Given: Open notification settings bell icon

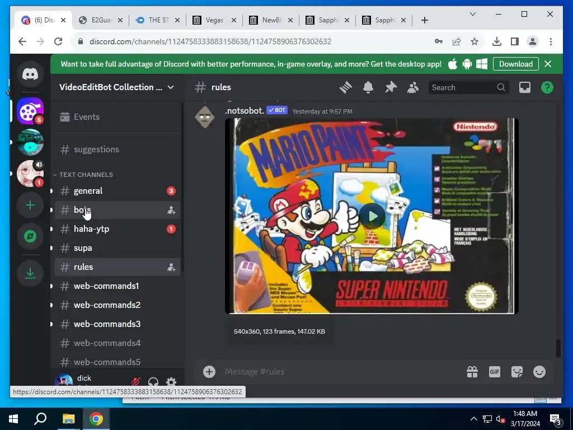Looking at the screenshot, I should (x=368, y=87).
